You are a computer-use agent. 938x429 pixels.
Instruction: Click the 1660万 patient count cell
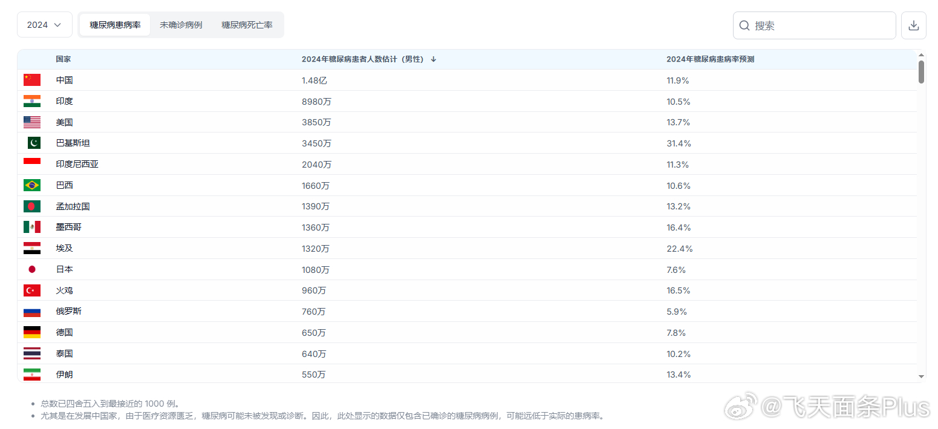(316, 186)
